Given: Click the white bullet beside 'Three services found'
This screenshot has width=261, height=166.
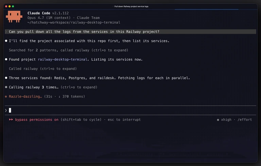Looking at the screenshot, I should point(6,78).
